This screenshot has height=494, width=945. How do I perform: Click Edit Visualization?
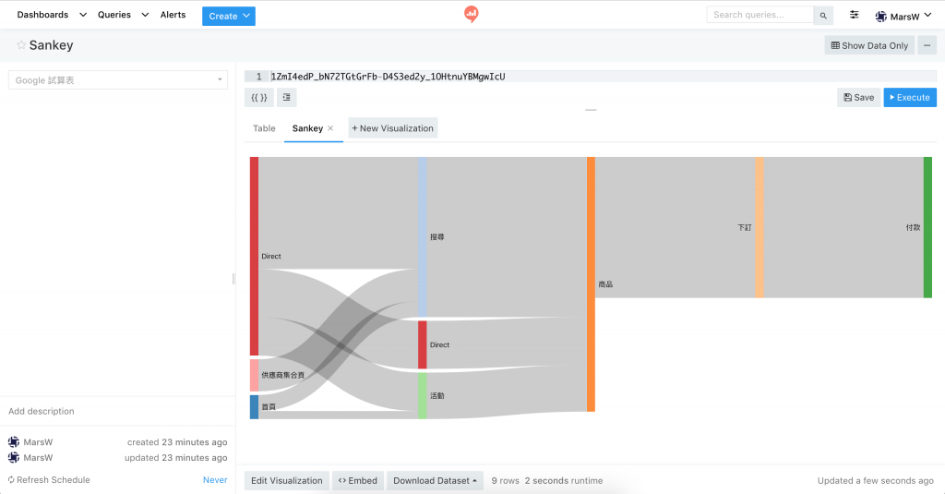click(287, 481)
